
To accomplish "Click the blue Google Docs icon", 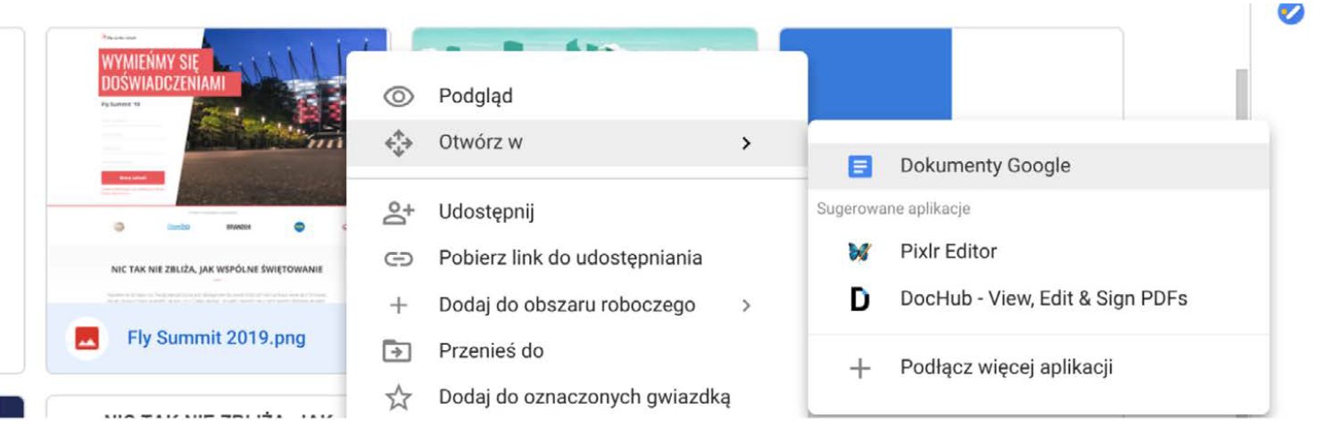I will coord(859,166).
